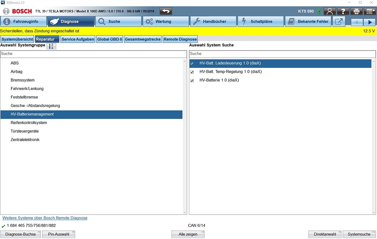The width and height of the screenshot is (377, 239).
Task: Click the Systemgruppe search field
Action: coord(93,54)
